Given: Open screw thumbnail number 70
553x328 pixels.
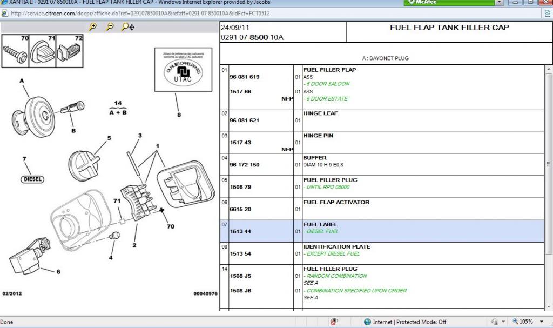Looking at the screenshot, I should click(x=15, y=51).
